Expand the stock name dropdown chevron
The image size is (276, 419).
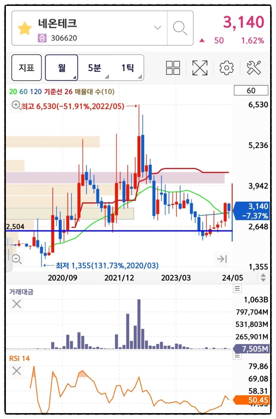point(158,28)
